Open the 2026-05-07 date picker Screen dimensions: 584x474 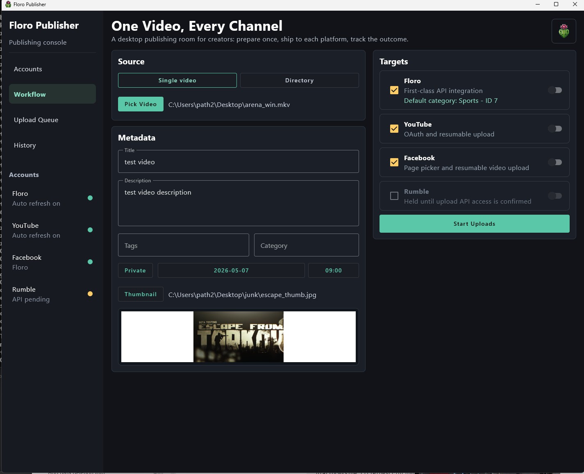click(231, 270)
